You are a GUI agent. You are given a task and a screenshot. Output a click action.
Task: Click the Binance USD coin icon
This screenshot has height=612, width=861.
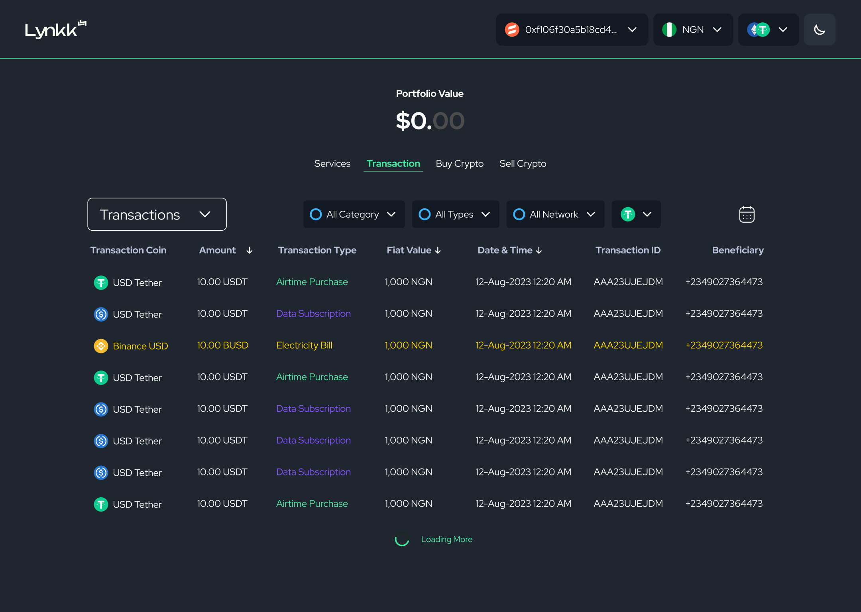pyautogui.click(x=101, y=346)
